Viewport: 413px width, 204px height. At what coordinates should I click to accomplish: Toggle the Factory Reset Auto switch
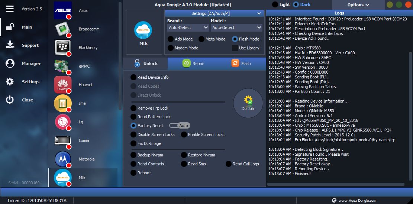(x=180, y=126)
